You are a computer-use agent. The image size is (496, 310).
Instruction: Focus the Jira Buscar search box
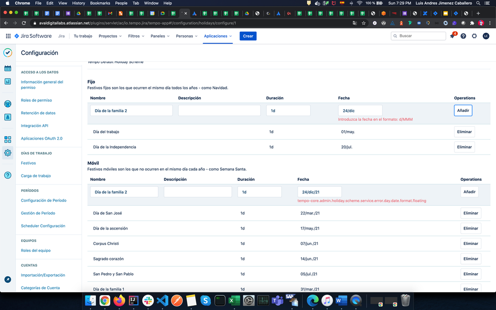418,36
